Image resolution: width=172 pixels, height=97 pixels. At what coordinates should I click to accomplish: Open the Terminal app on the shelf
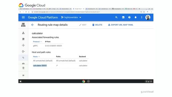click(x=88, y=81)
